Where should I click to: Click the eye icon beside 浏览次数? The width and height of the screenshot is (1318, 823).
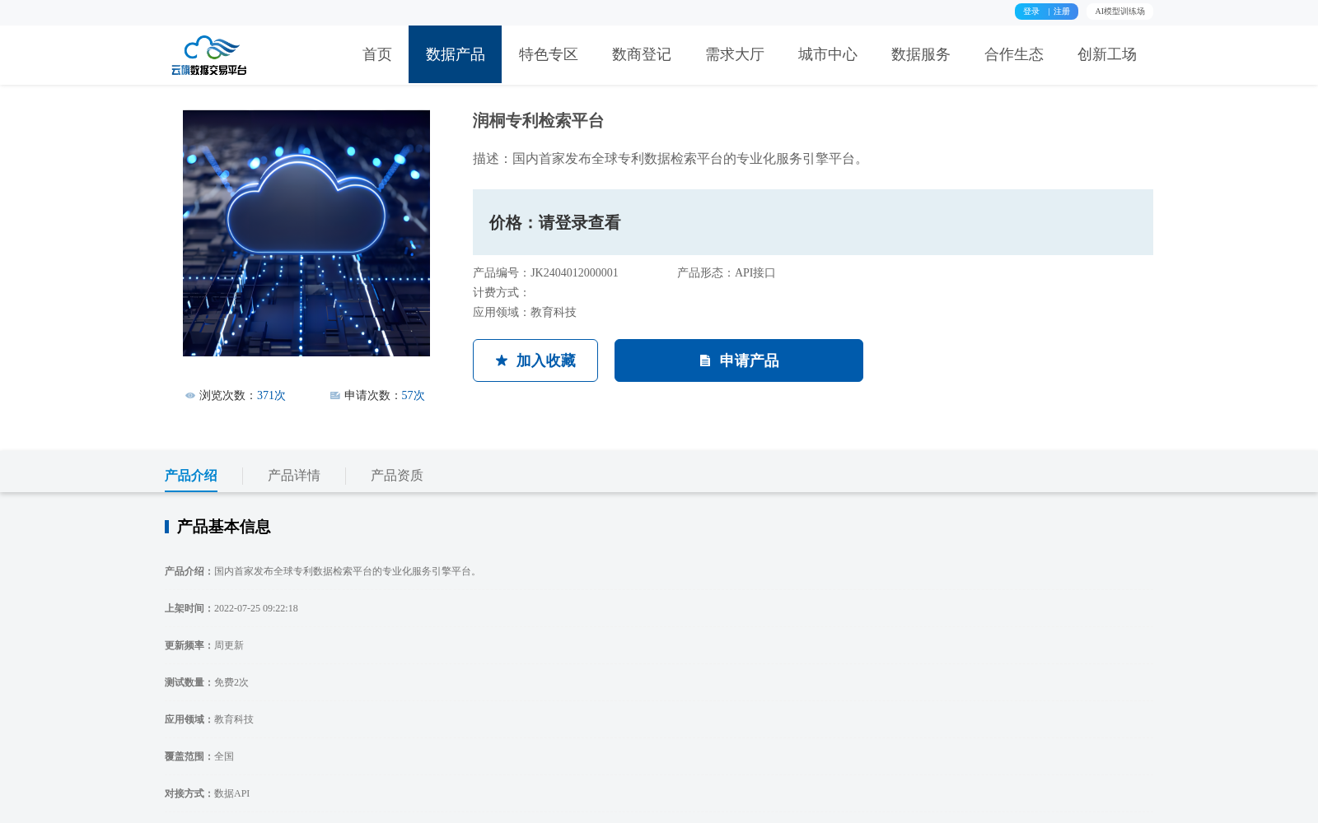189,396
